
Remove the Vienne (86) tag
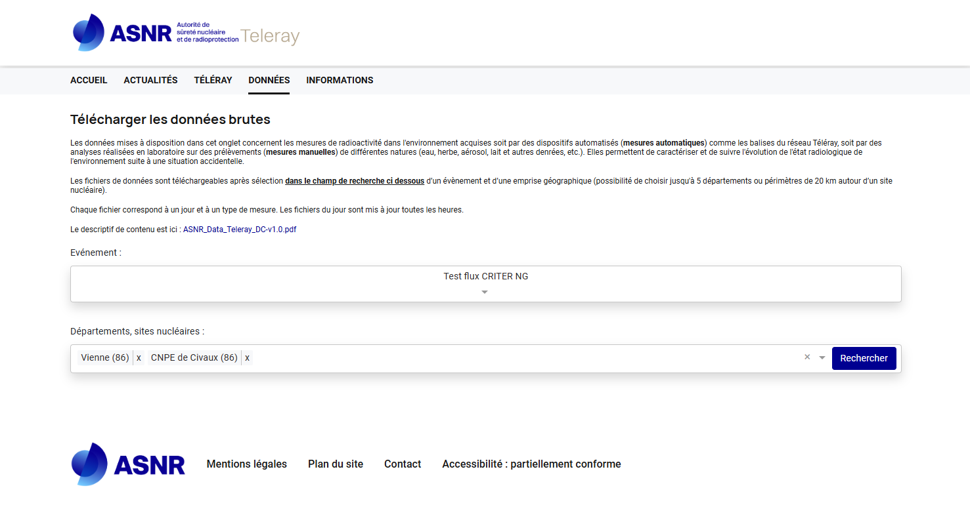[x=139, y=358]
